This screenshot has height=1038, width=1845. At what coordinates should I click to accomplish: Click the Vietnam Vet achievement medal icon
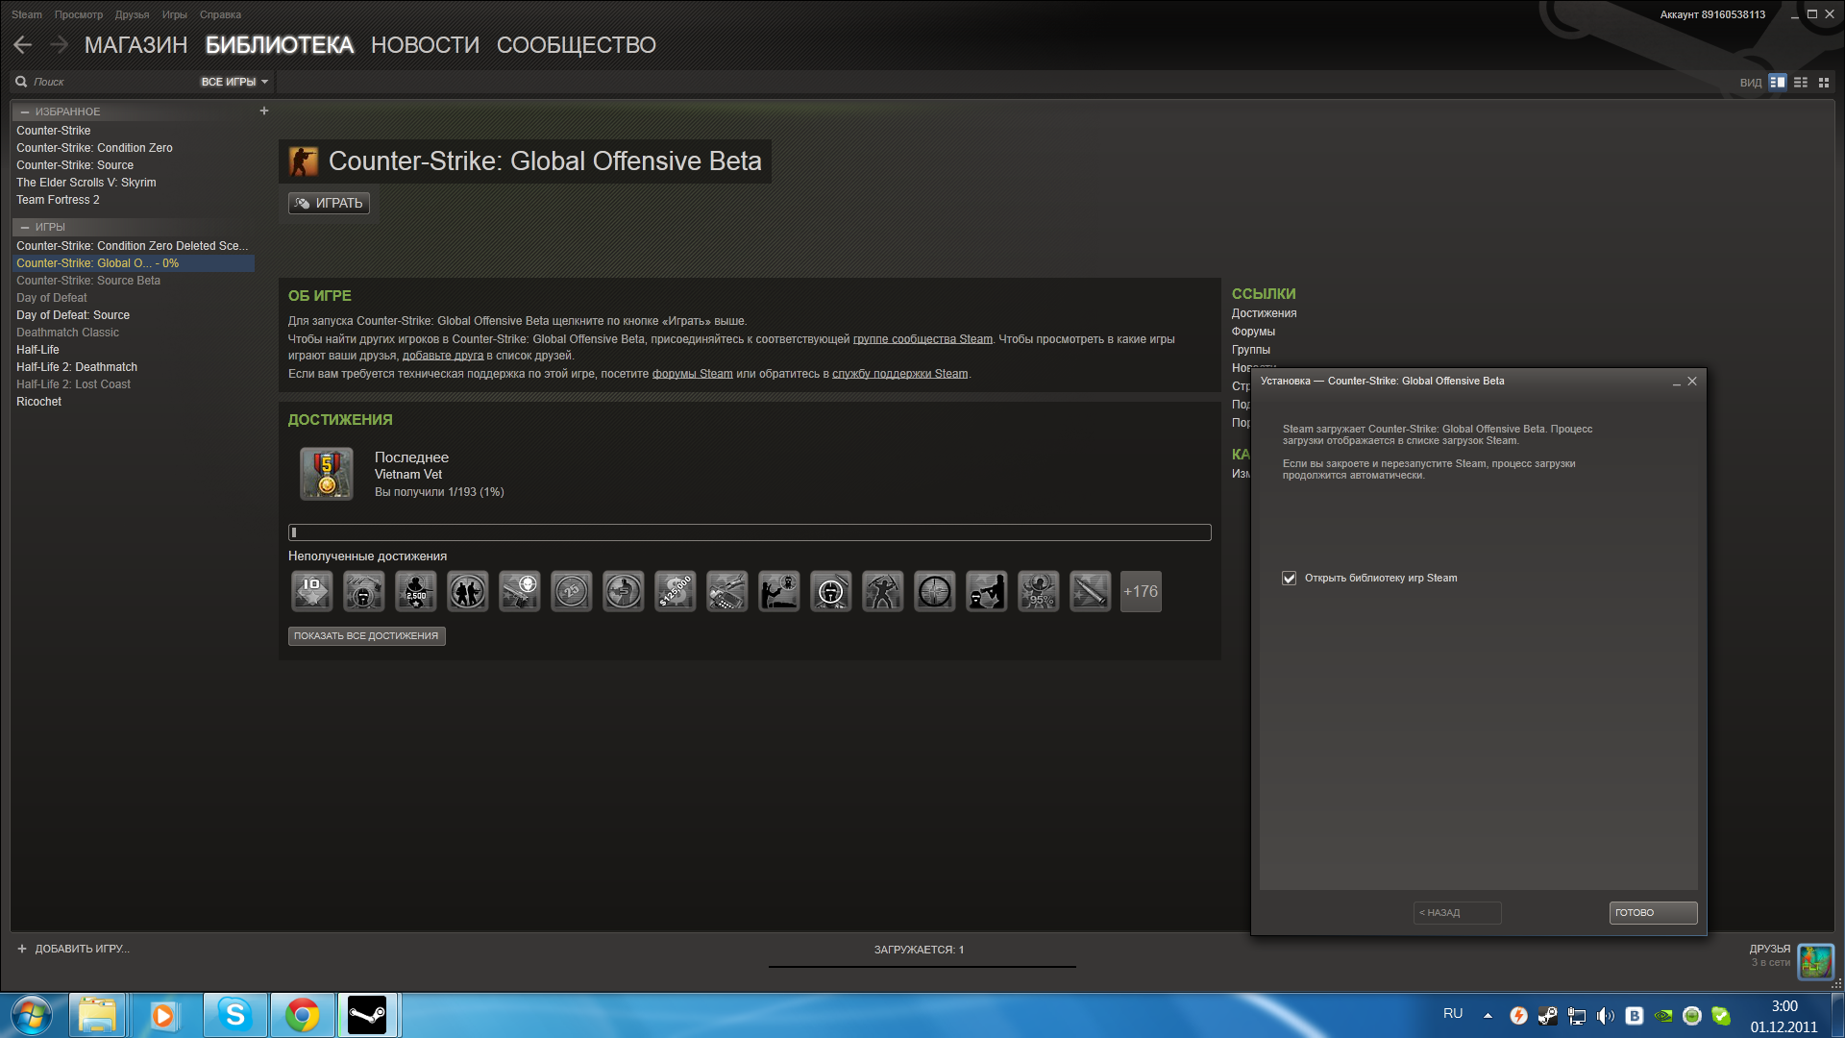[327, 474]
